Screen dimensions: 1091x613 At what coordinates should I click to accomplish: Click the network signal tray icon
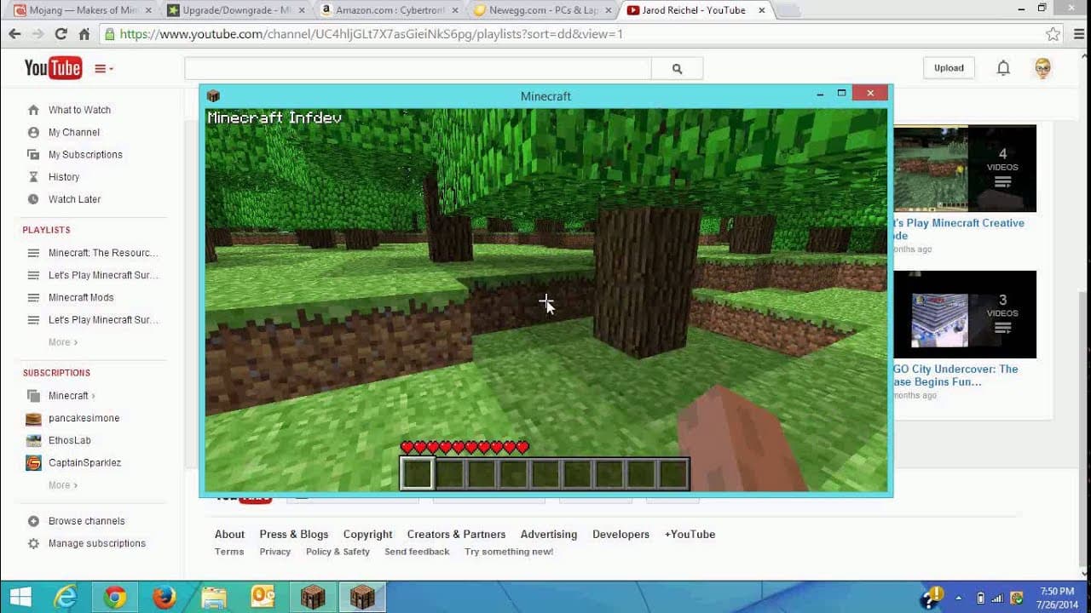pyautogui.click(x=997, y=598)
